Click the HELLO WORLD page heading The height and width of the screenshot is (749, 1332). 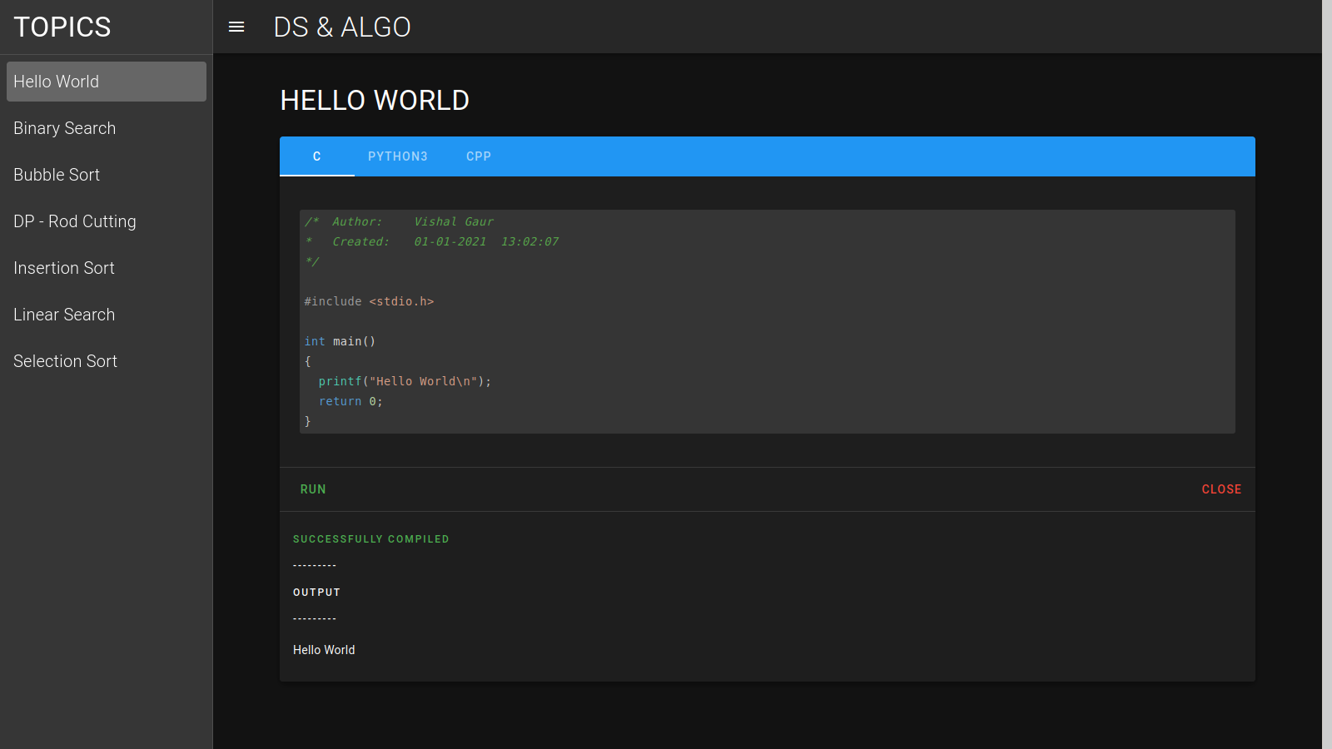[375, 100]
